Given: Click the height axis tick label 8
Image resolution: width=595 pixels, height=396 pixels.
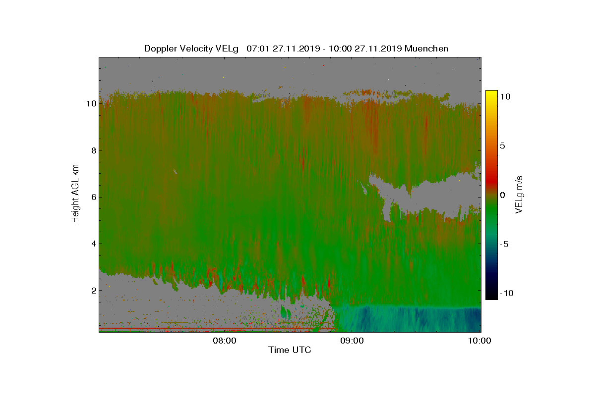Looking at the screenshot, I should 93,150.
